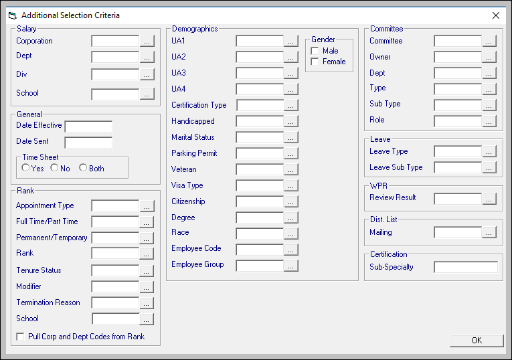The width and height of the screenshot is (512, 360).
Task: Browse Citizenship ellipsis button
Action: pos(291,201)
